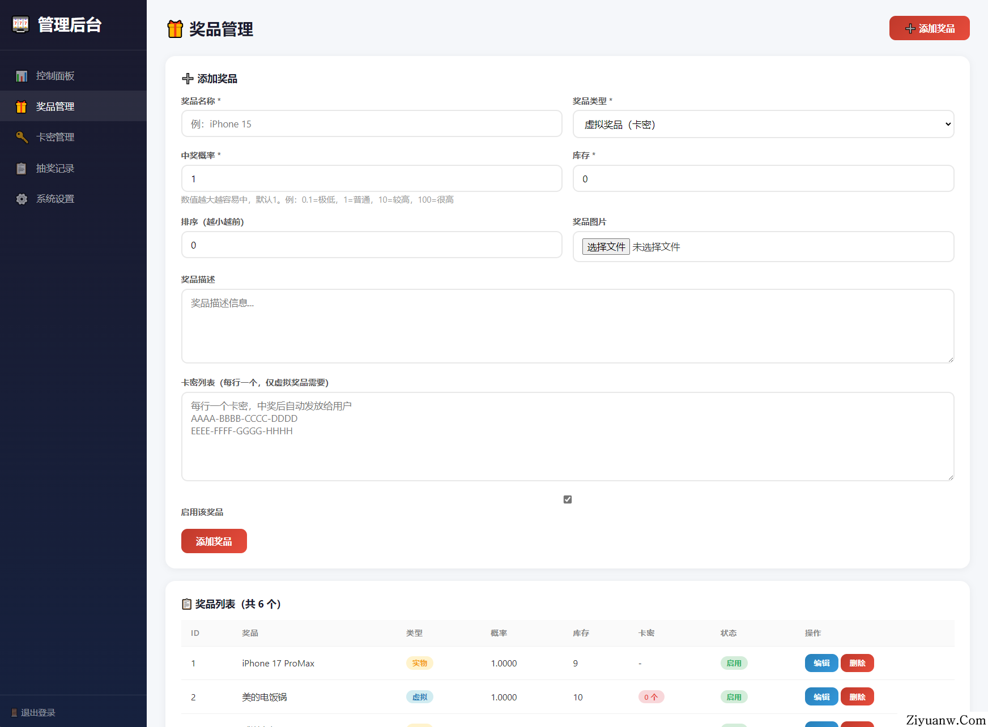This screenshot has height=727, width=988.
Task: Click into the 奖品描述 textarea
Action: pos(568,326)
